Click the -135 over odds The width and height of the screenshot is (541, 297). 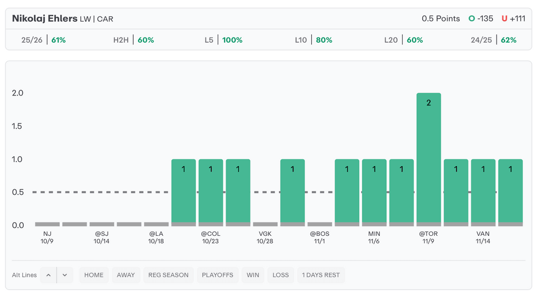(484, 18)
